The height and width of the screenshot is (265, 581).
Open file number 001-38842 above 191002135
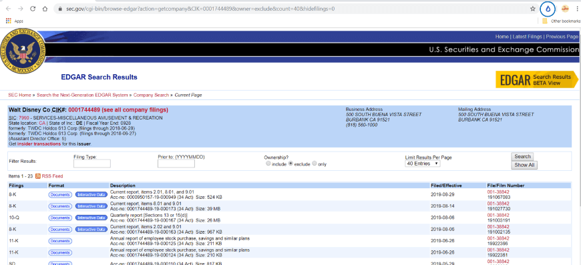coord(498,227)
